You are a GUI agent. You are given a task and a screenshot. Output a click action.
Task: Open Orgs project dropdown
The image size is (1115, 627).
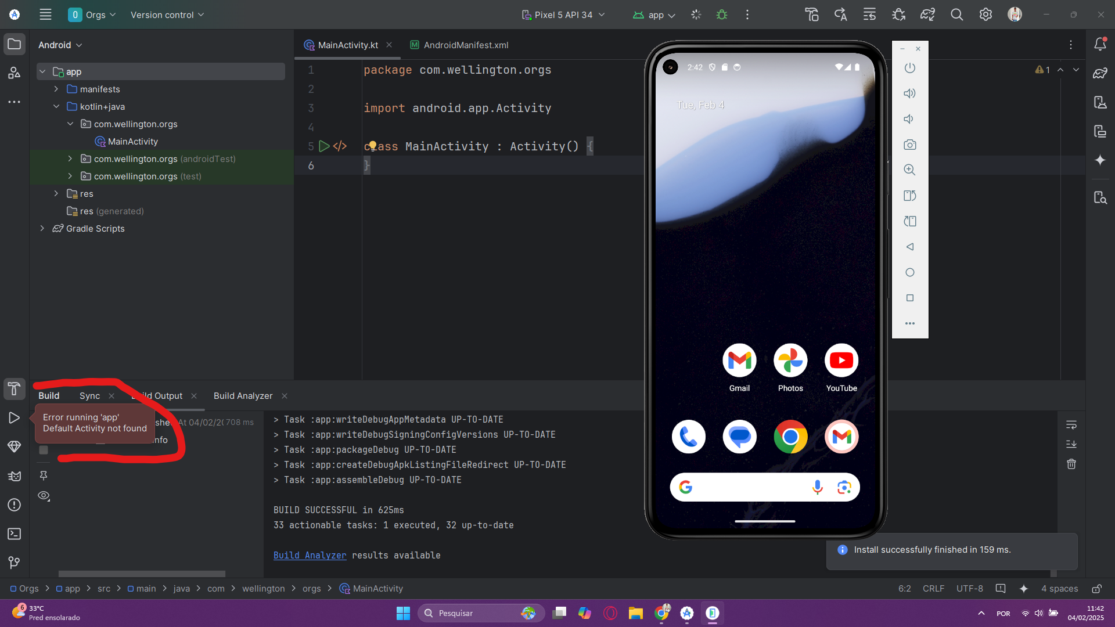pos(92,15)
